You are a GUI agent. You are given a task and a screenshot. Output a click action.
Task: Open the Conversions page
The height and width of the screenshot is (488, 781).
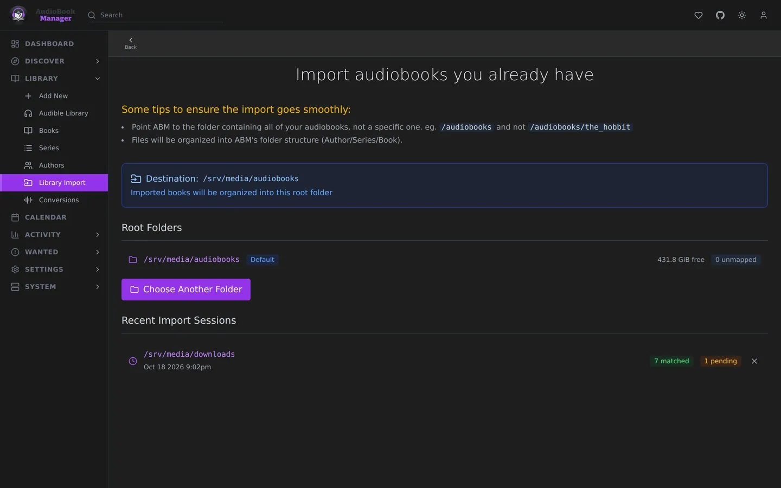tap(54, 200)
